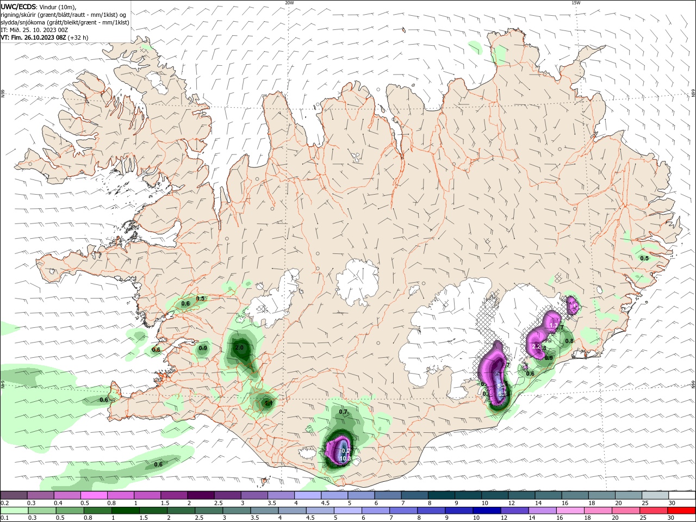Click the (+32 h) forecast offset text
Viewport: 696px width, 522px height.
[78, 38]
